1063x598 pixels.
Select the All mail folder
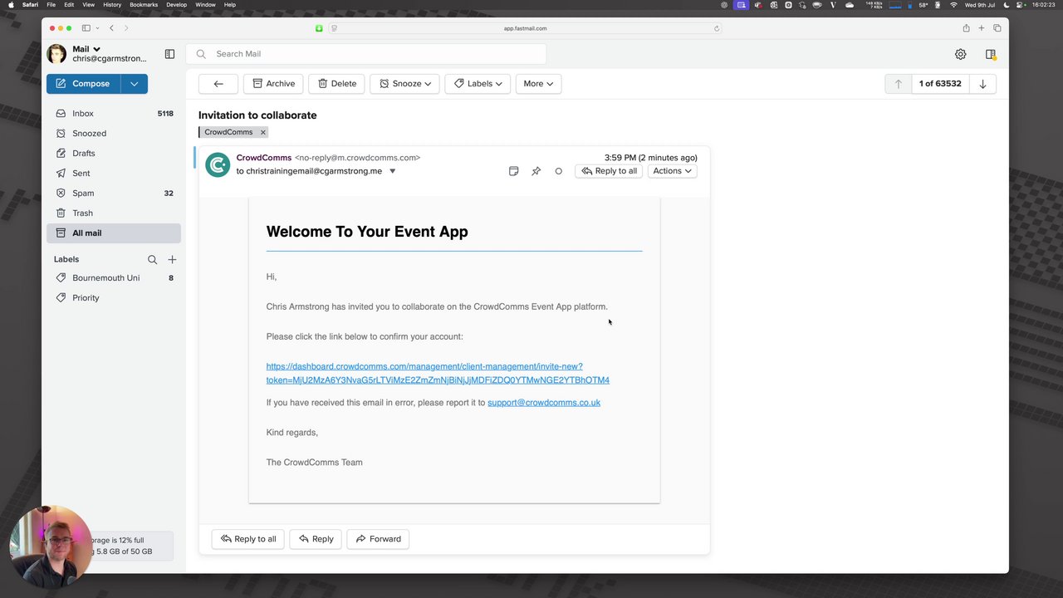point(114,233)
